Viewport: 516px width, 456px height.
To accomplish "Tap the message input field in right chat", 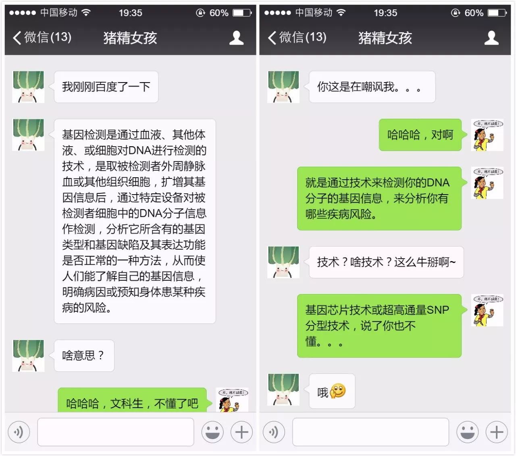I will click(x=371, y=432).
